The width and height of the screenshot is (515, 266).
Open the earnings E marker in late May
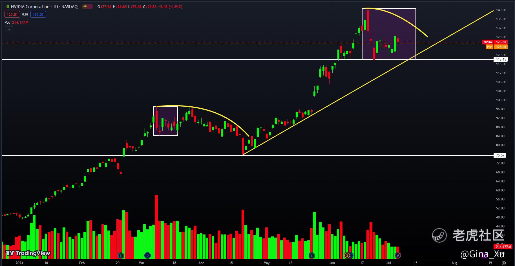[x=311, y=255]
